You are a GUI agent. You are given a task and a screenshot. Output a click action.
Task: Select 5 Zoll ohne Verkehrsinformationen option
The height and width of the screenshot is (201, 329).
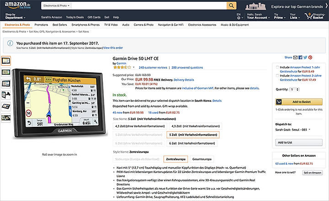pyautogui.click(x=139, y=135)
